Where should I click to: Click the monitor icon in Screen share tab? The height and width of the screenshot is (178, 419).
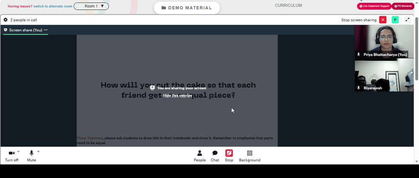5,30
